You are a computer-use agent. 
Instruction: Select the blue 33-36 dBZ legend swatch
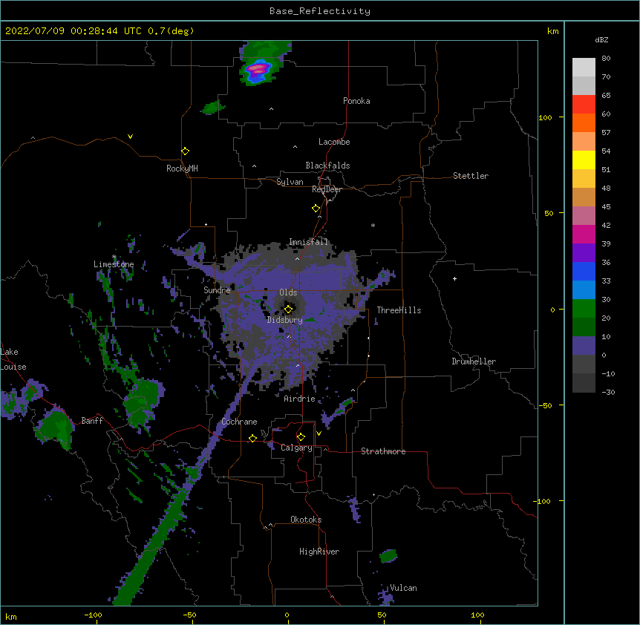584,271
